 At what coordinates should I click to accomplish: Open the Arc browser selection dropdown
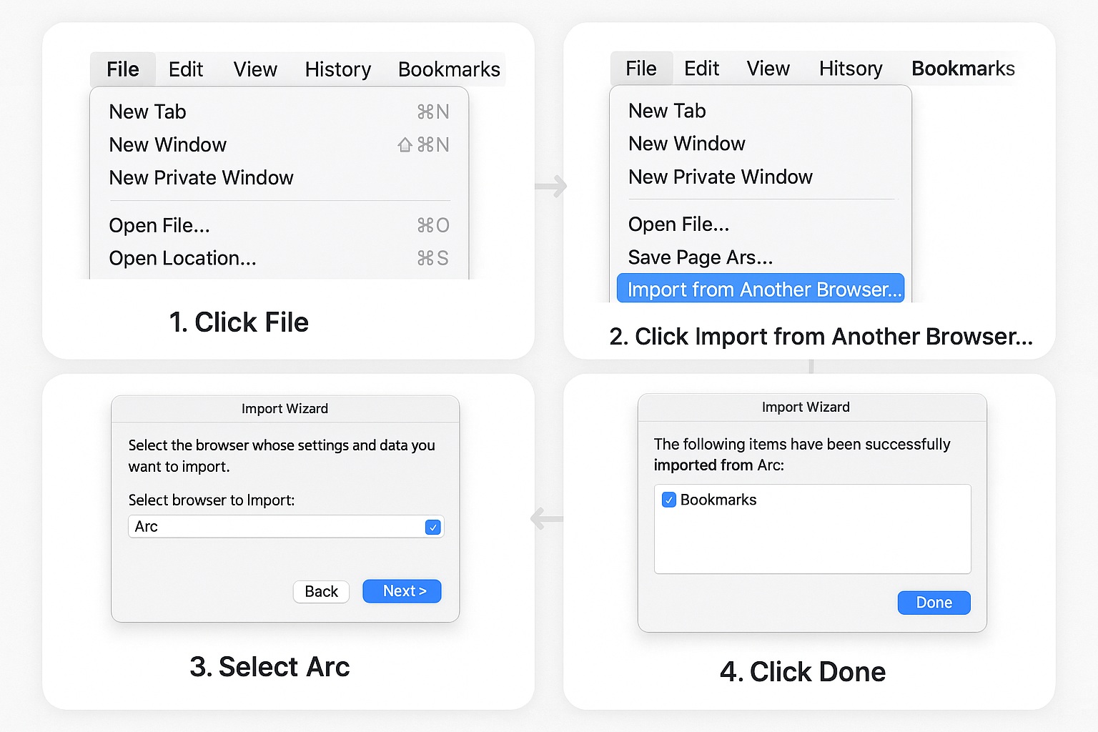point(286,527)
